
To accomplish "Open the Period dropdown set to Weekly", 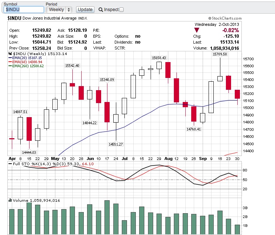I will coord(59,10).
